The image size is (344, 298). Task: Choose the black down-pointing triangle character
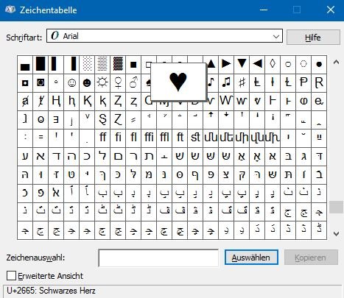tap(242, 64)
